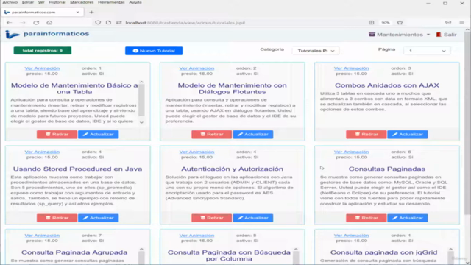Open Ver Animación for Consulta paginada con jqGrid
The width and height of the screenshot is (471, 265).
coord(352,236)
